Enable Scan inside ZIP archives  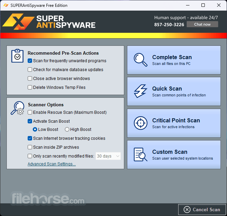30,147
